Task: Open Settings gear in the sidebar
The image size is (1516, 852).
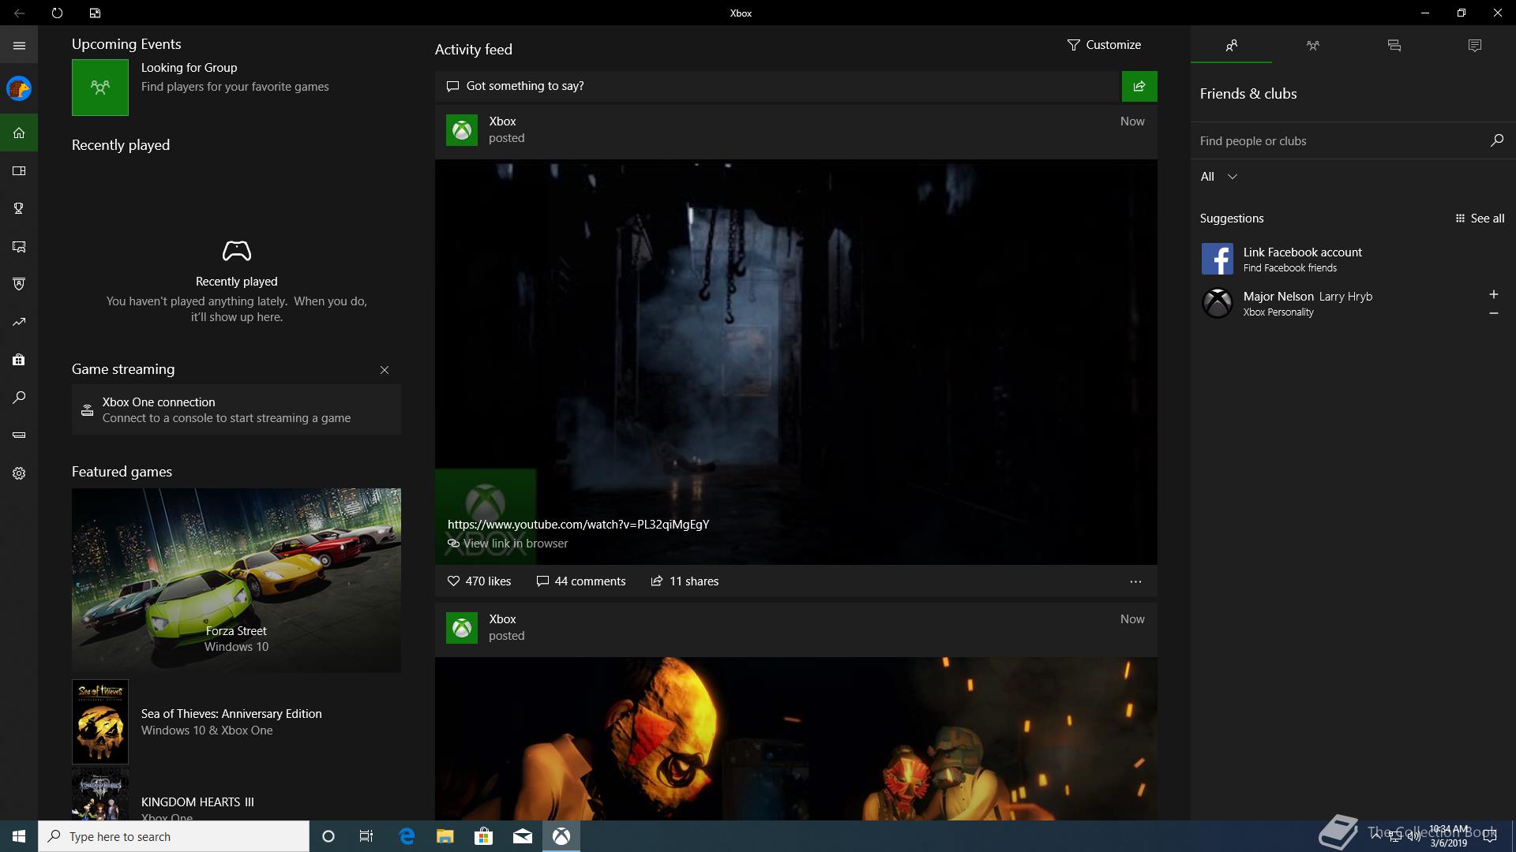Action: click(x=19, y=473)
